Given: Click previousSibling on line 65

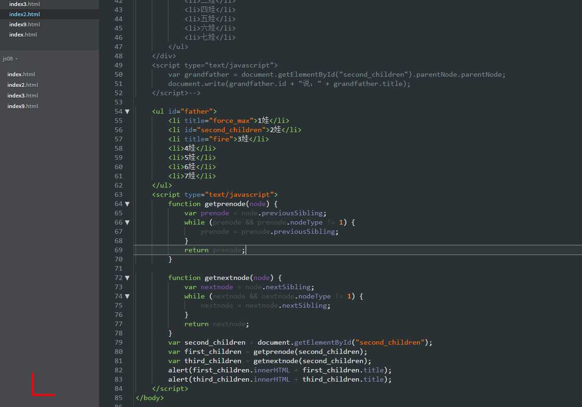Looking at the screenshot, I should [292, 213].
